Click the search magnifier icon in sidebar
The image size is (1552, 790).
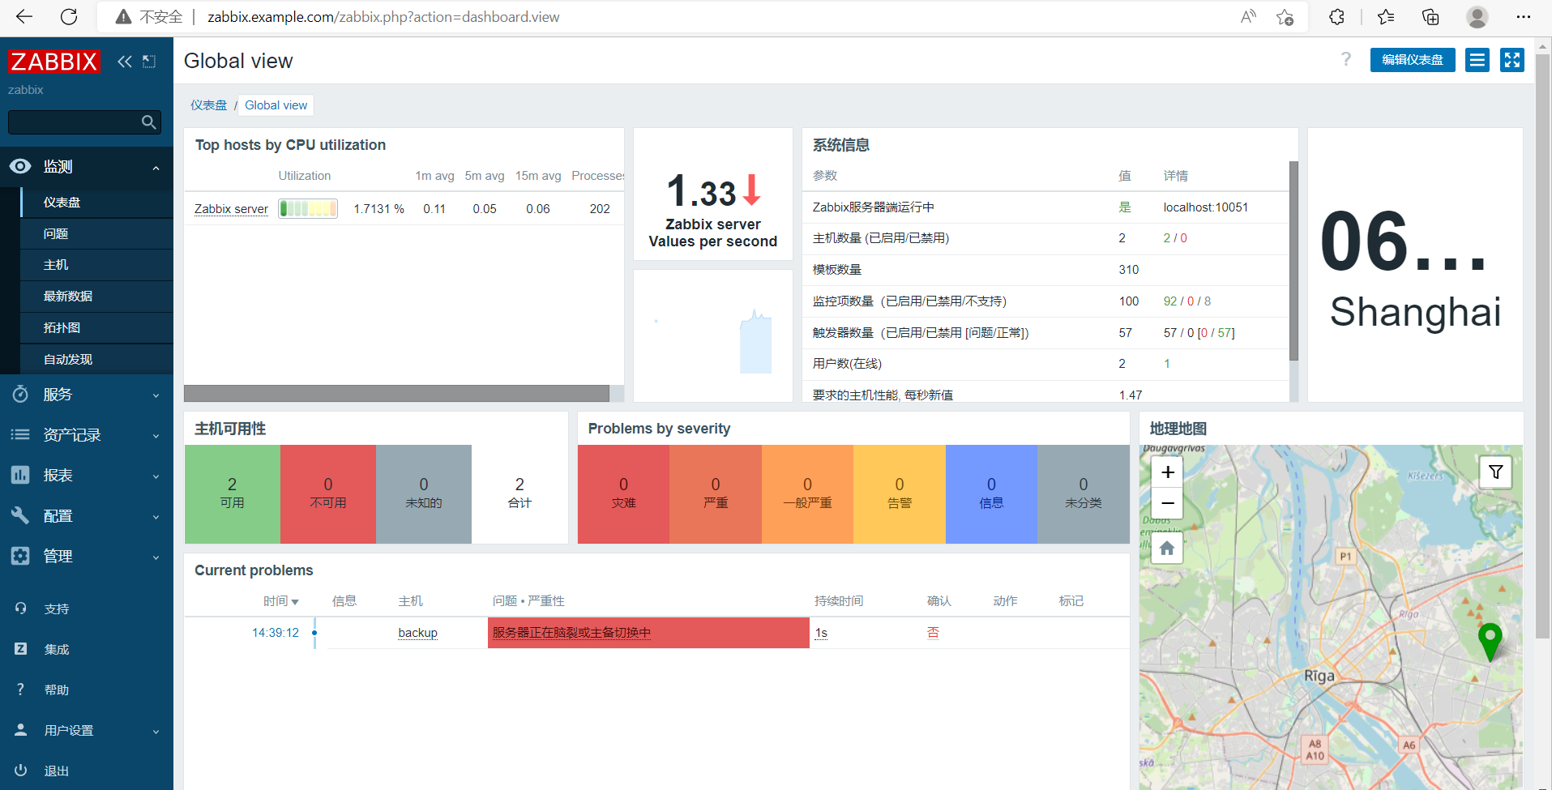[148, 122]
